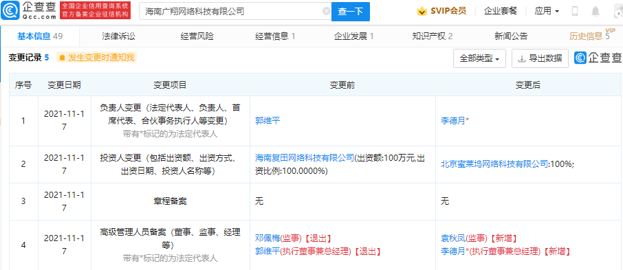Click the download icon in 导出数据
This screenshot has height=270, width=623.
click(522, 59)
